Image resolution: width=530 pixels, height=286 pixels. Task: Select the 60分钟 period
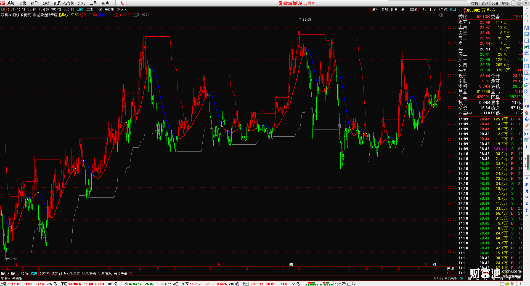click(x=69, y=9)
